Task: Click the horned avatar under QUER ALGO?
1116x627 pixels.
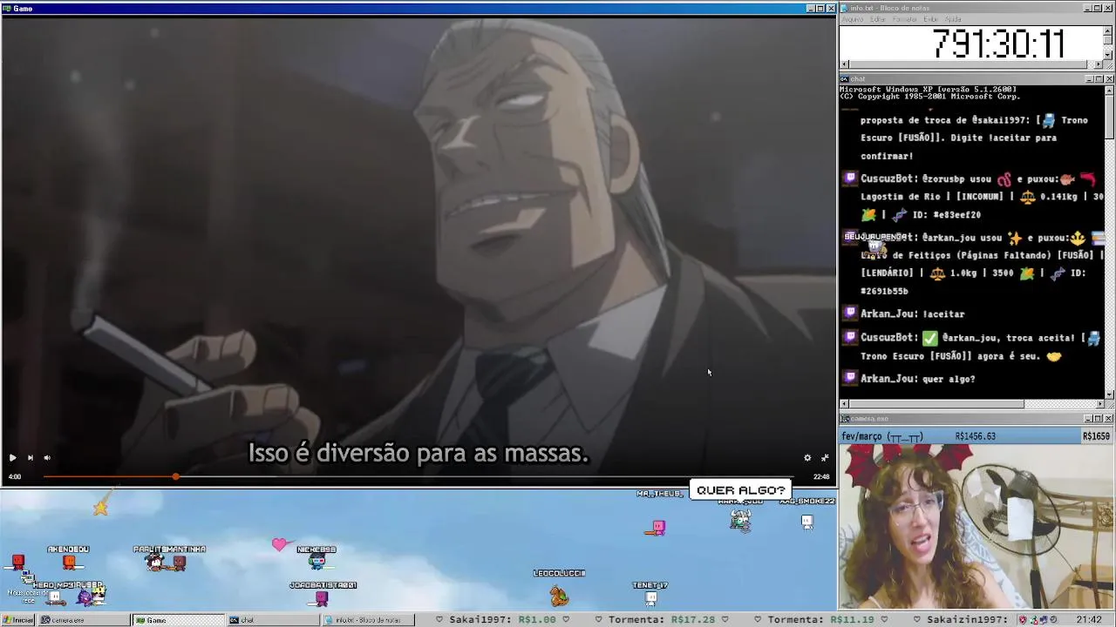Action: pos(740,519)
